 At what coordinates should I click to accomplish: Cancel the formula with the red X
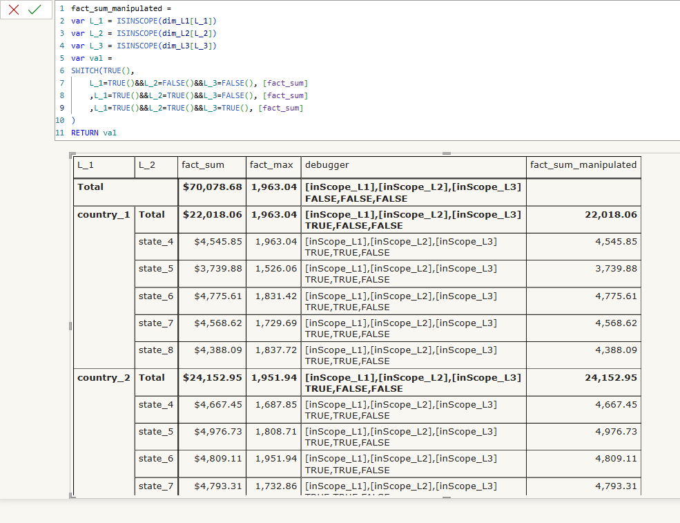click(x=14, y=10)
